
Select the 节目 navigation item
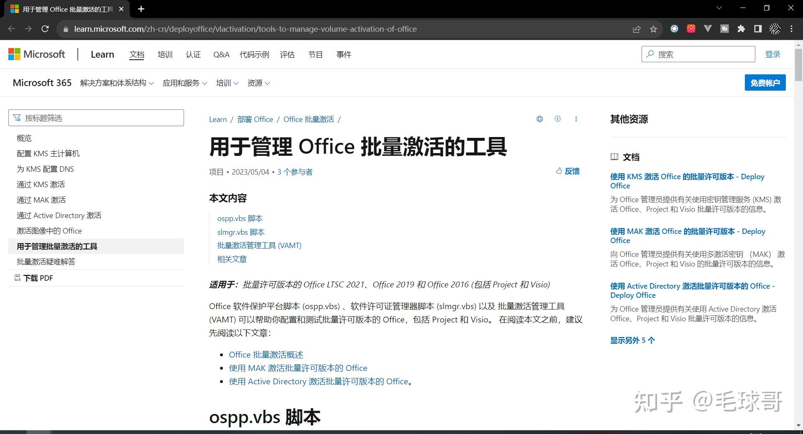315,55
